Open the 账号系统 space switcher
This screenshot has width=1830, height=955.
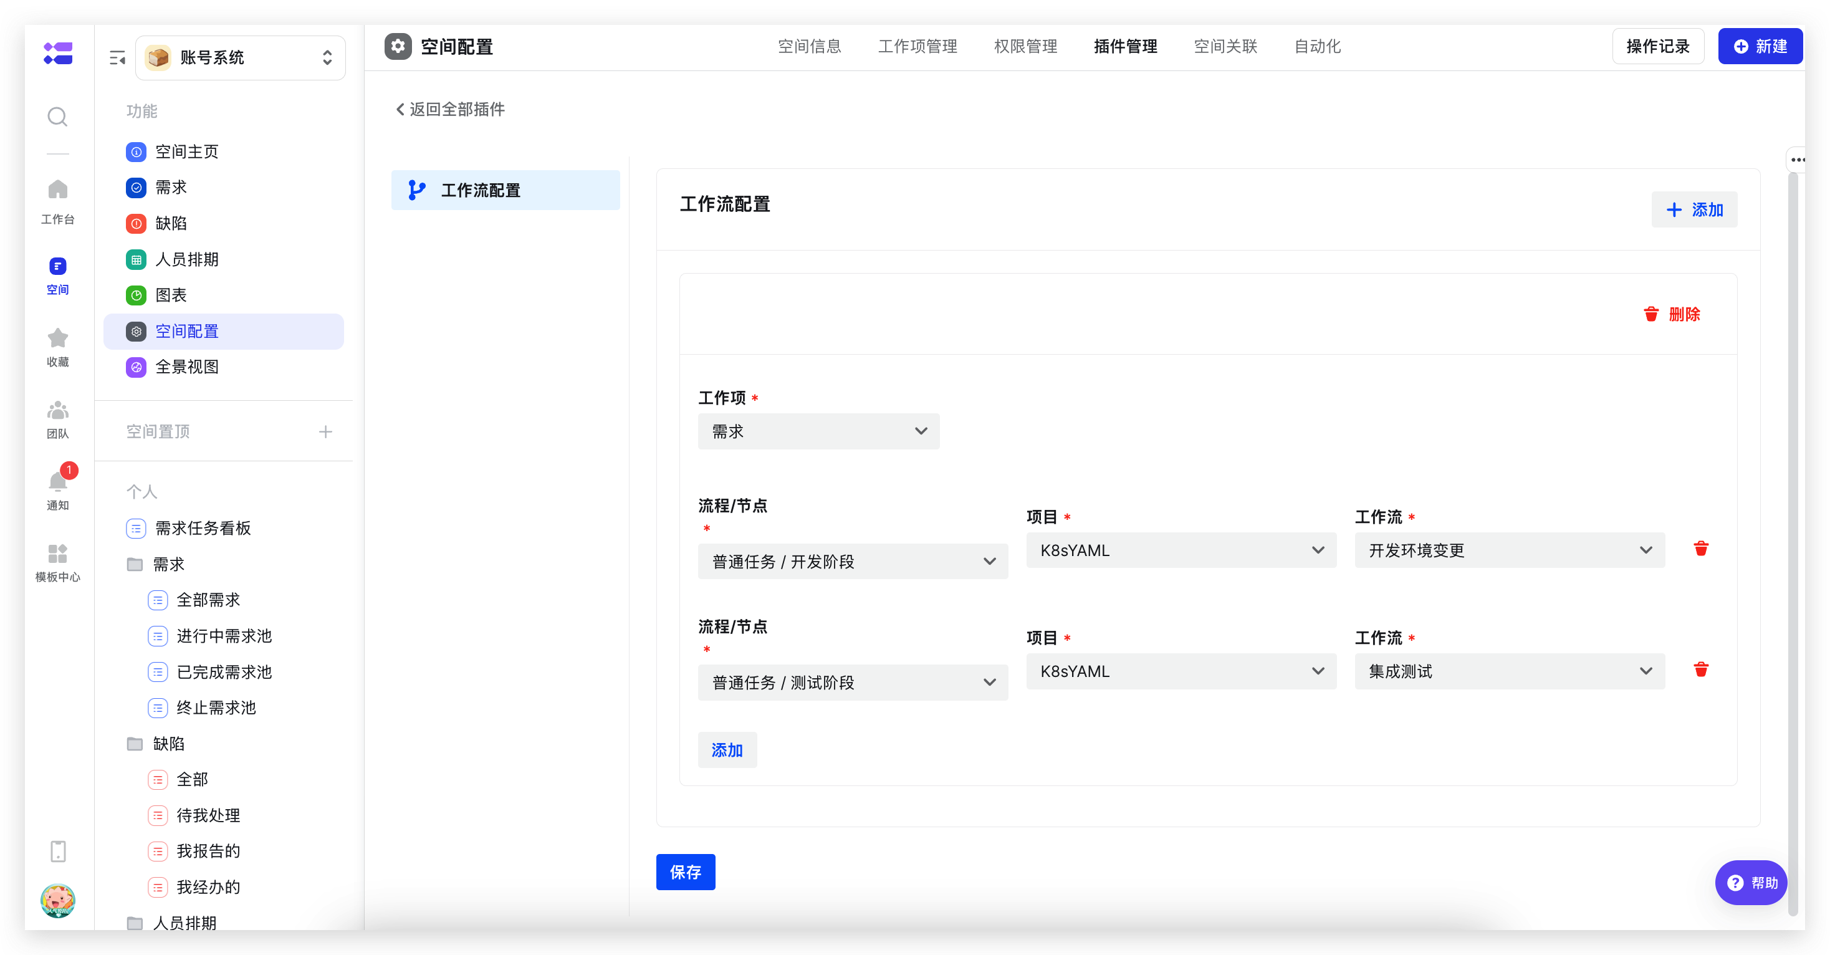click(x=240, y=57)
